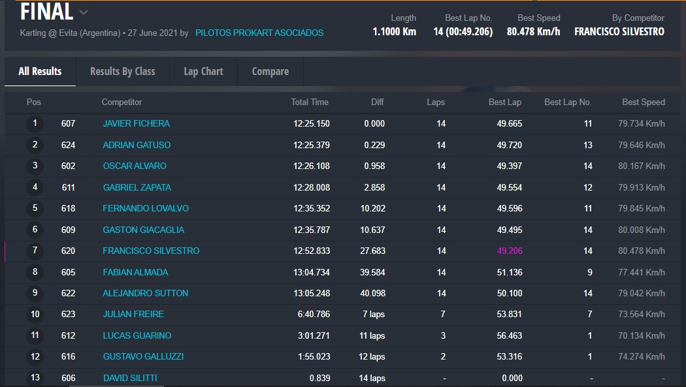View GABRIEL ZAPATA's competitor page
Viewport: 686px width, 387px height.
[x=137, y=187]
